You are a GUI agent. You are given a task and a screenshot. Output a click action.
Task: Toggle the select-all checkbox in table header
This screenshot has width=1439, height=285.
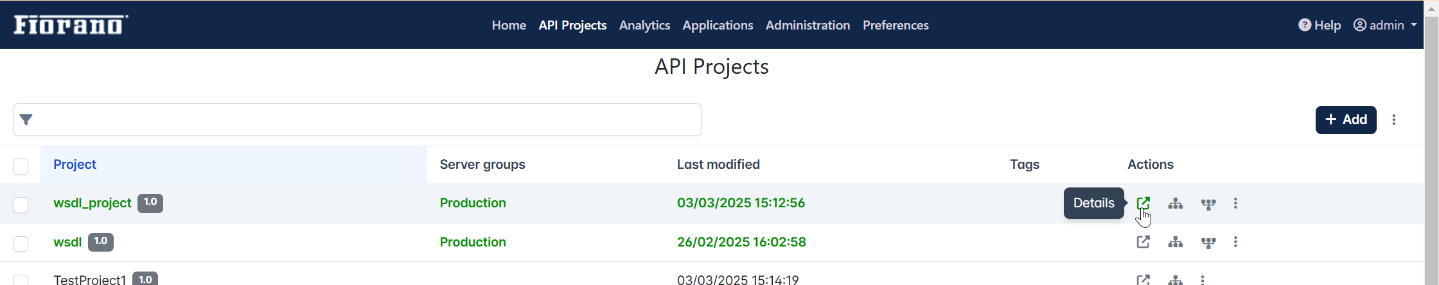pyautogui.click(x=21, y=166)
